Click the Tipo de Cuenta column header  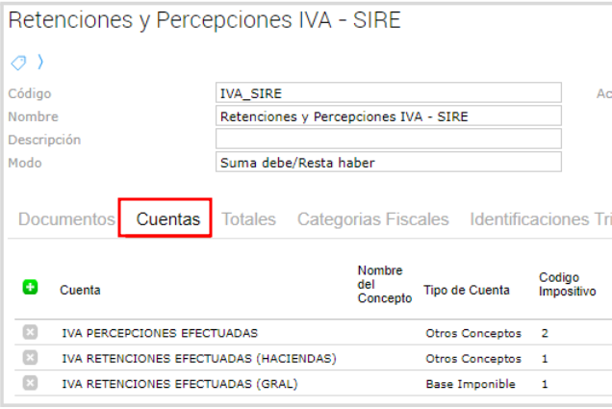tap(467, 290)
